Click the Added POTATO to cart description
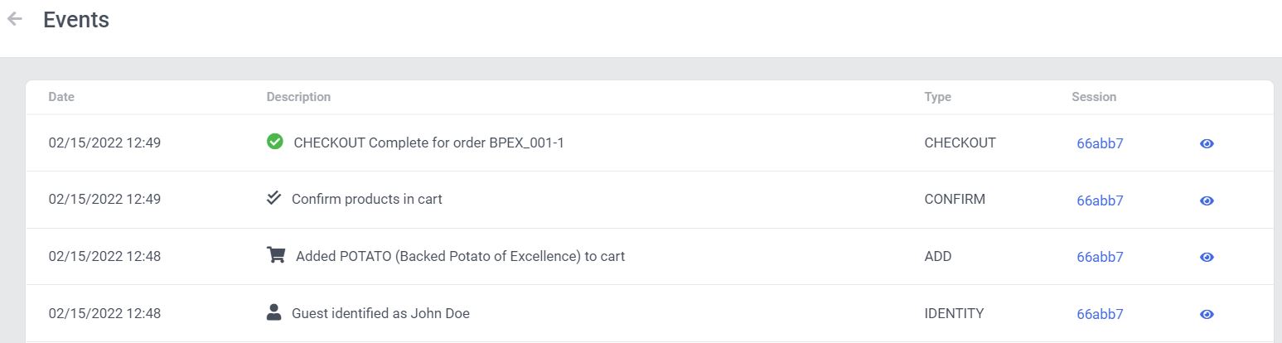The height and width of the screenshot is (343, 1282). tap(460, 256)
